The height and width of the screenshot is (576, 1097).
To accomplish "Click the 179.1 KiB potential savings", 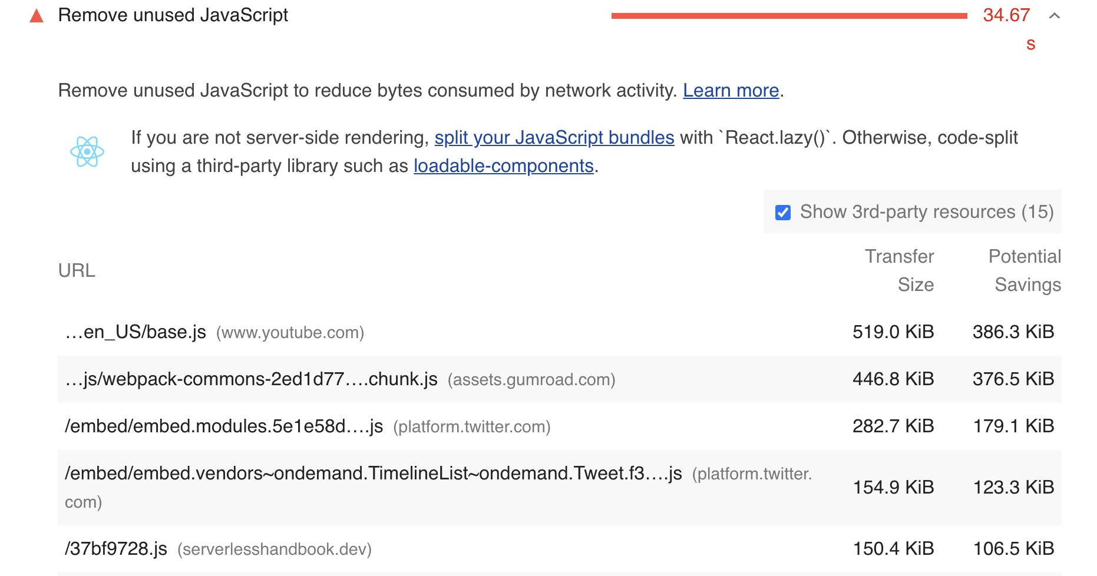I will 1013,426.
